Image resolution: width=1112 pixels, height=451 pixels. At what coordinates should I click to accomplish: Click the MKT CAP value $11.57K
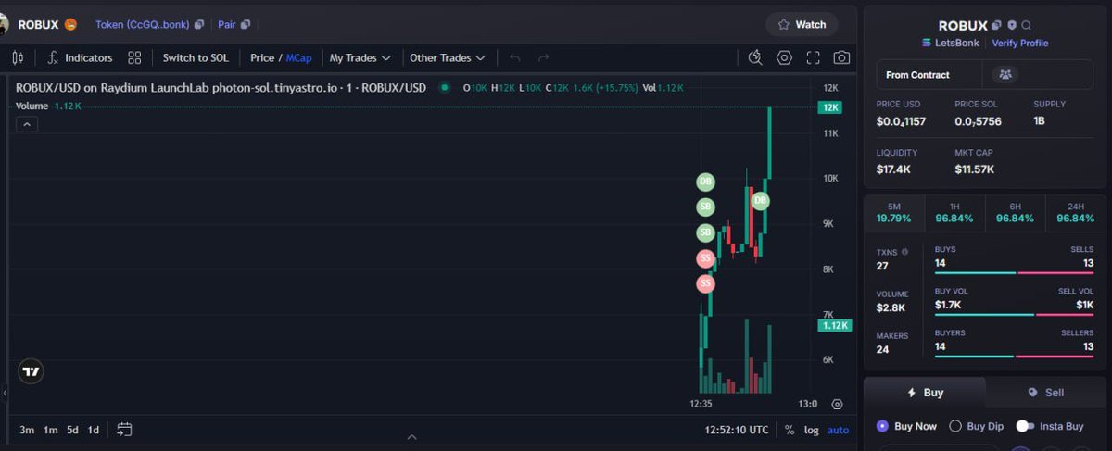[x=974, y=169]
